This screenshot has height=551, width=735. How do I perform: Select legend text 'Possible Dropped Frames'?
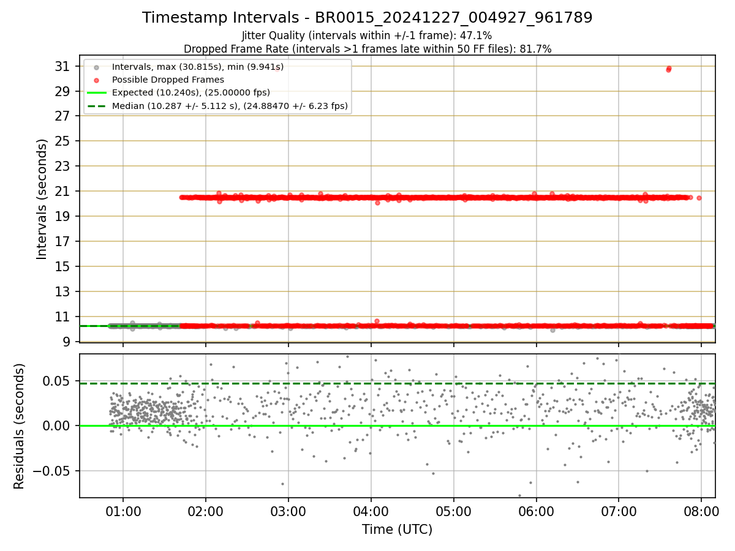168,80
